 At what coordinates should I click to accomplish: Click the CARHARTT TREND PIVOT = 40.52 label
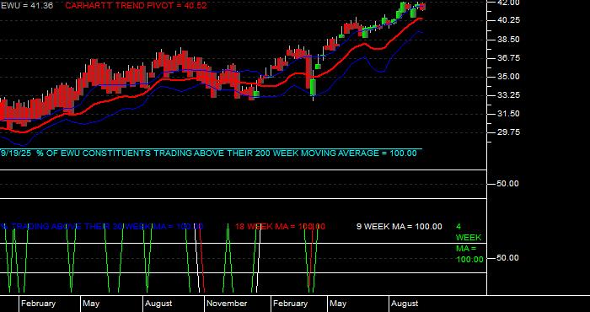[x=136, y=6]
